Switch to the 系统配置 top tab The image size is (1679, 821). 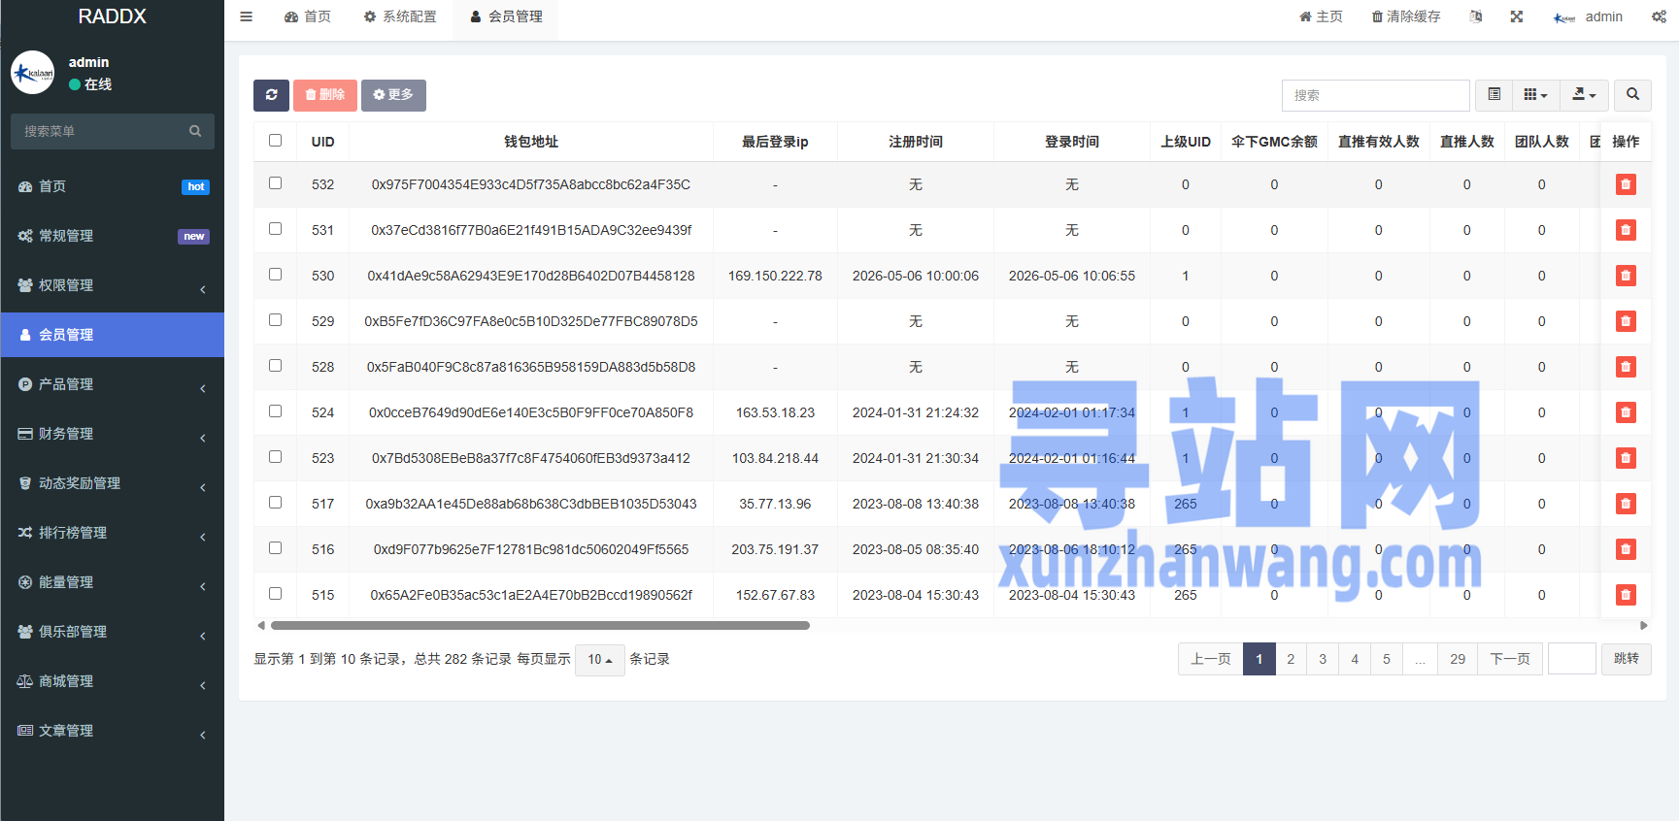click(x=400, y=16)
